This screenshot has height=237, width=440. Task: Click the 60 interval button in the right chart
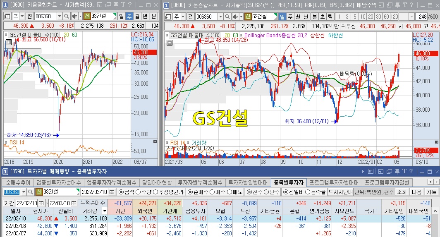tap(386, 17)
